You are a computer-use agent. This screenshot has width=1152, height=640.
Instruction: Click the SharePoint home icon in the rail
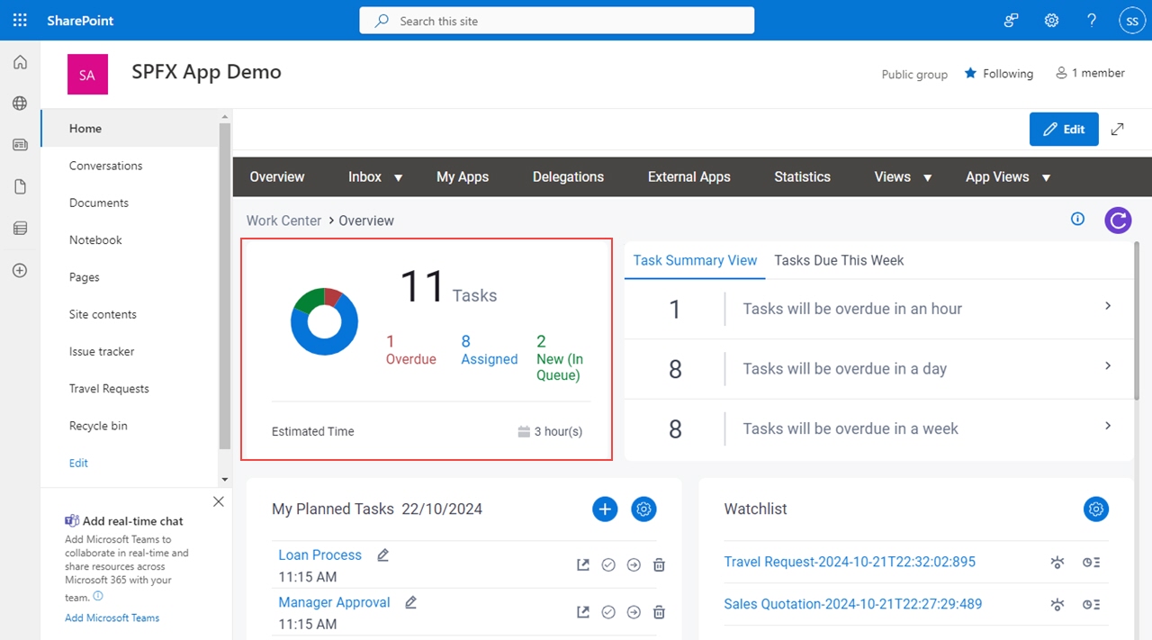tap(20, 62)
